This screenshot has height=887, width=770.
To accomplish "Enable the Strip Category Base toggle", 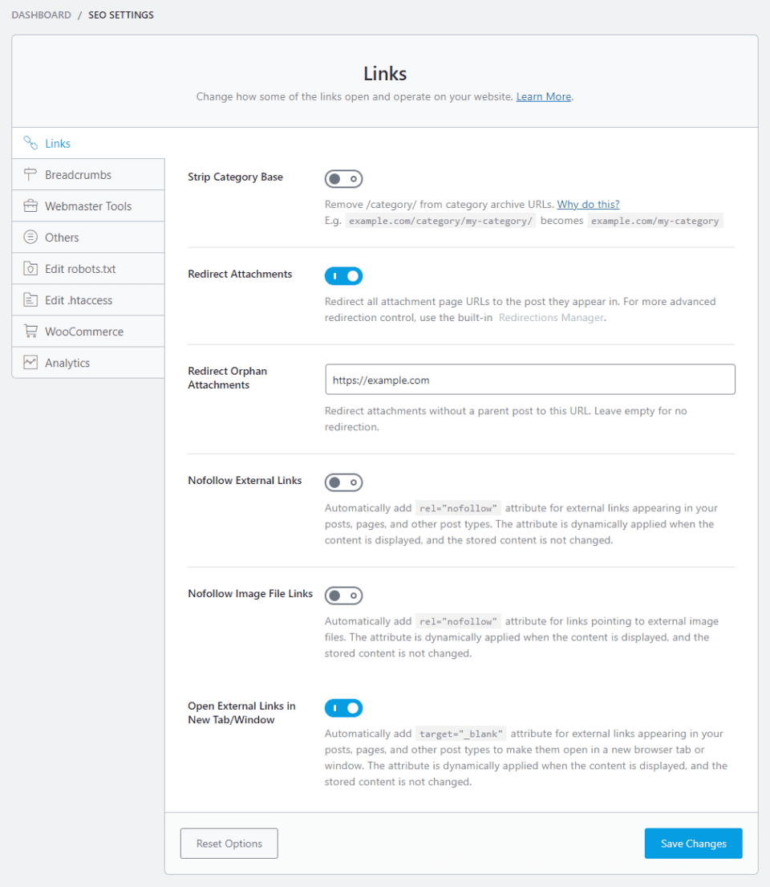I will click(x=343, y=178).
